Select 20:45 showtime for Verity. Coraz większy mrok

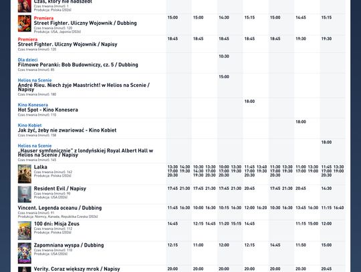(x=326, y=269)
